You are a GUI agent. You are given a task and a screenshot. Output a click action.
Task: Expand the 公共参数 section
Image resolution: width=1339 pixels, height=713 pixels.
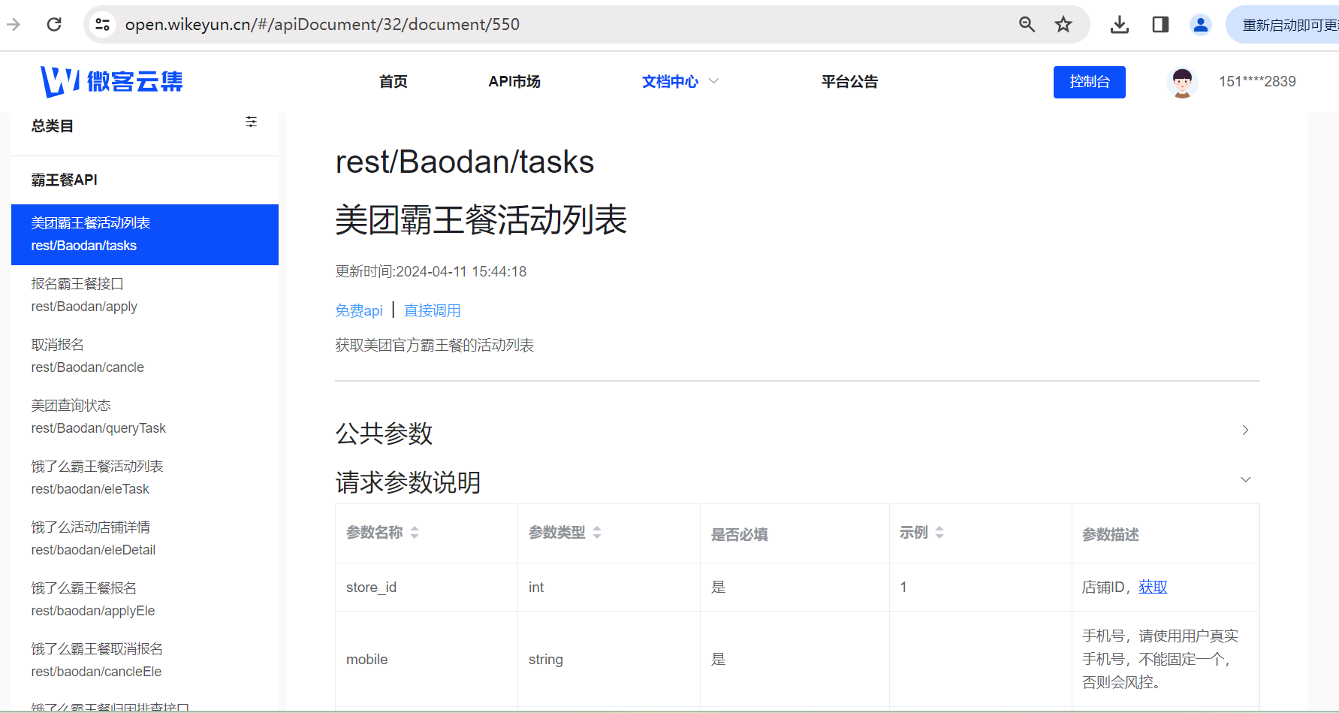point(797,432)
